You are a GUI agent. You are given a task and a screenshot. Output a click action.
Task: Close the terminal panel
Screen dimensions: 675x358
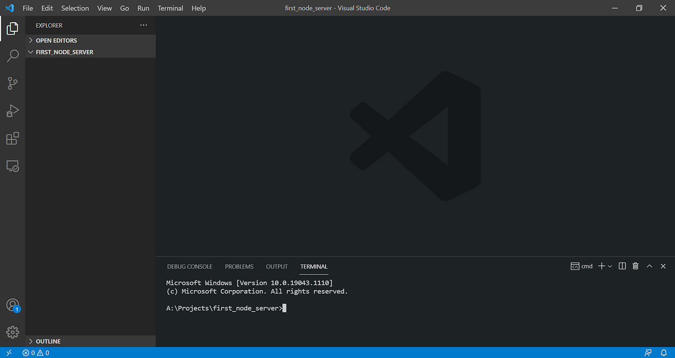point(663,266)
